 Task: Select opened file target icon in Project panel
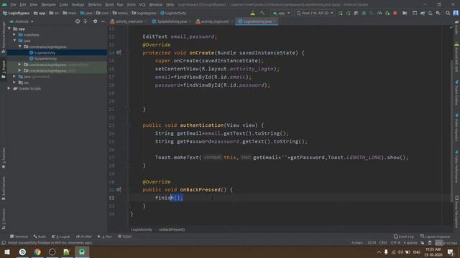coord(78,21)
